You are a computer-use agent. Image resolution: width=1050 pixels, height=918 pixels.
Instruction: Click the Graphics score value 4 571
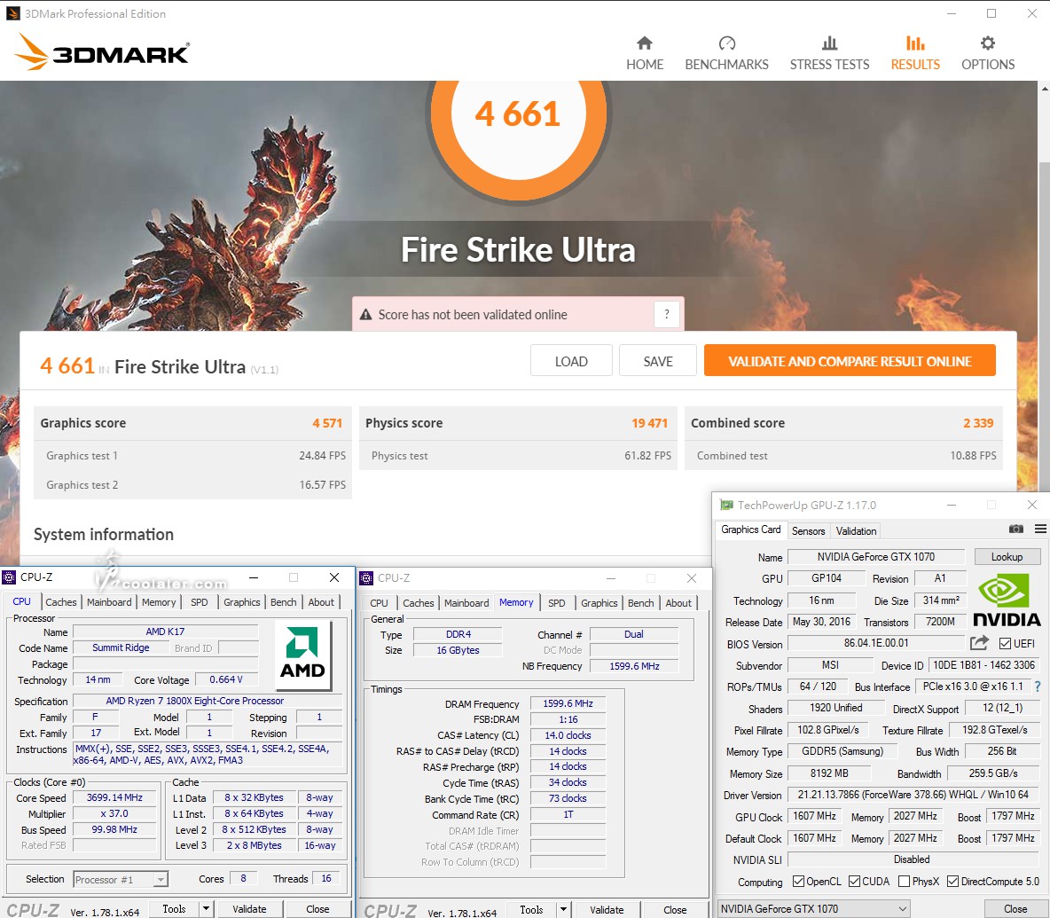(326, 422)
